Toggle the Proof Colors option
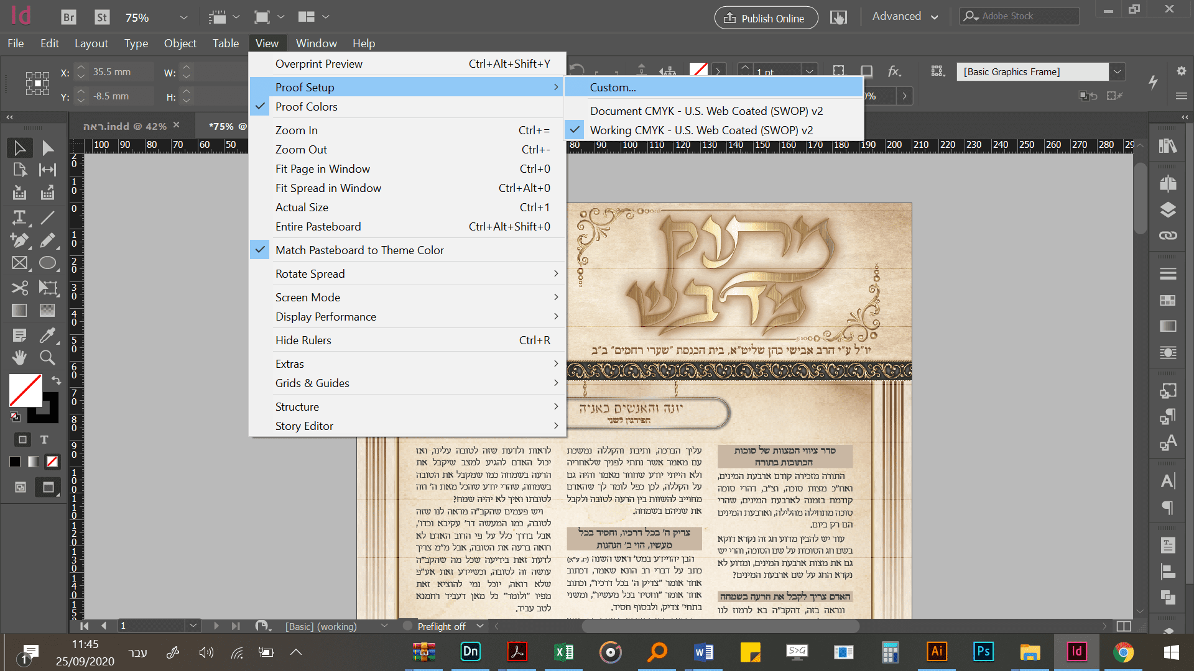Screen dimensions: 1194x671 click(x=306, y=107)
